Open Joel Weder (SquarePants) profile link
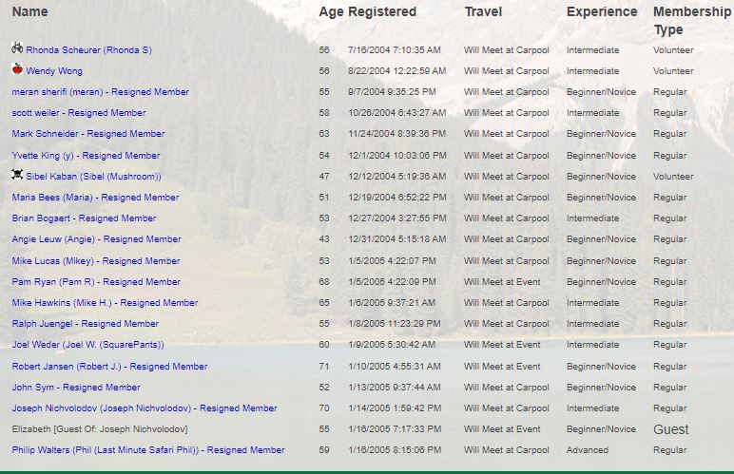Viewport: 734px width, 474px height. click(88, 345)
